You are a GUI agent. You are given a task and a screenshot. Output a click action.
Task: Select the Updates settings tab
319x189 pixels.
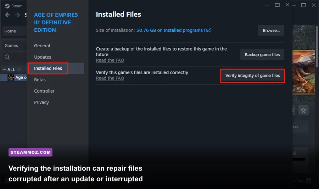click(x=43, y=57)
